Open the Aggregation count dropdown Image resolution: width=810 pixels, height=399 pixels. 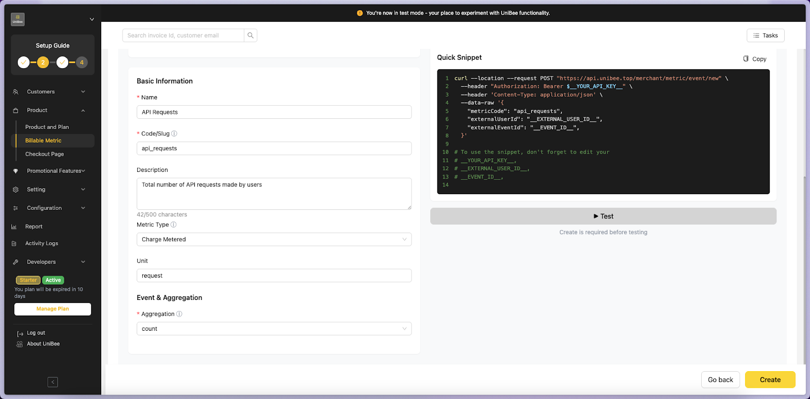click(x=274, y=329)
